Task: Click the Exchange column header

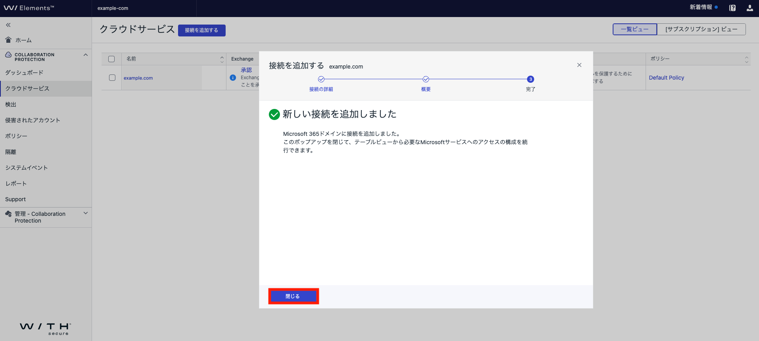Action: (242, 59)
